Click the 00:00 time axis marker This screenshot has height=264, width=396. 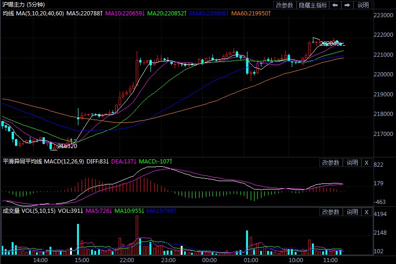pos(209,260)
